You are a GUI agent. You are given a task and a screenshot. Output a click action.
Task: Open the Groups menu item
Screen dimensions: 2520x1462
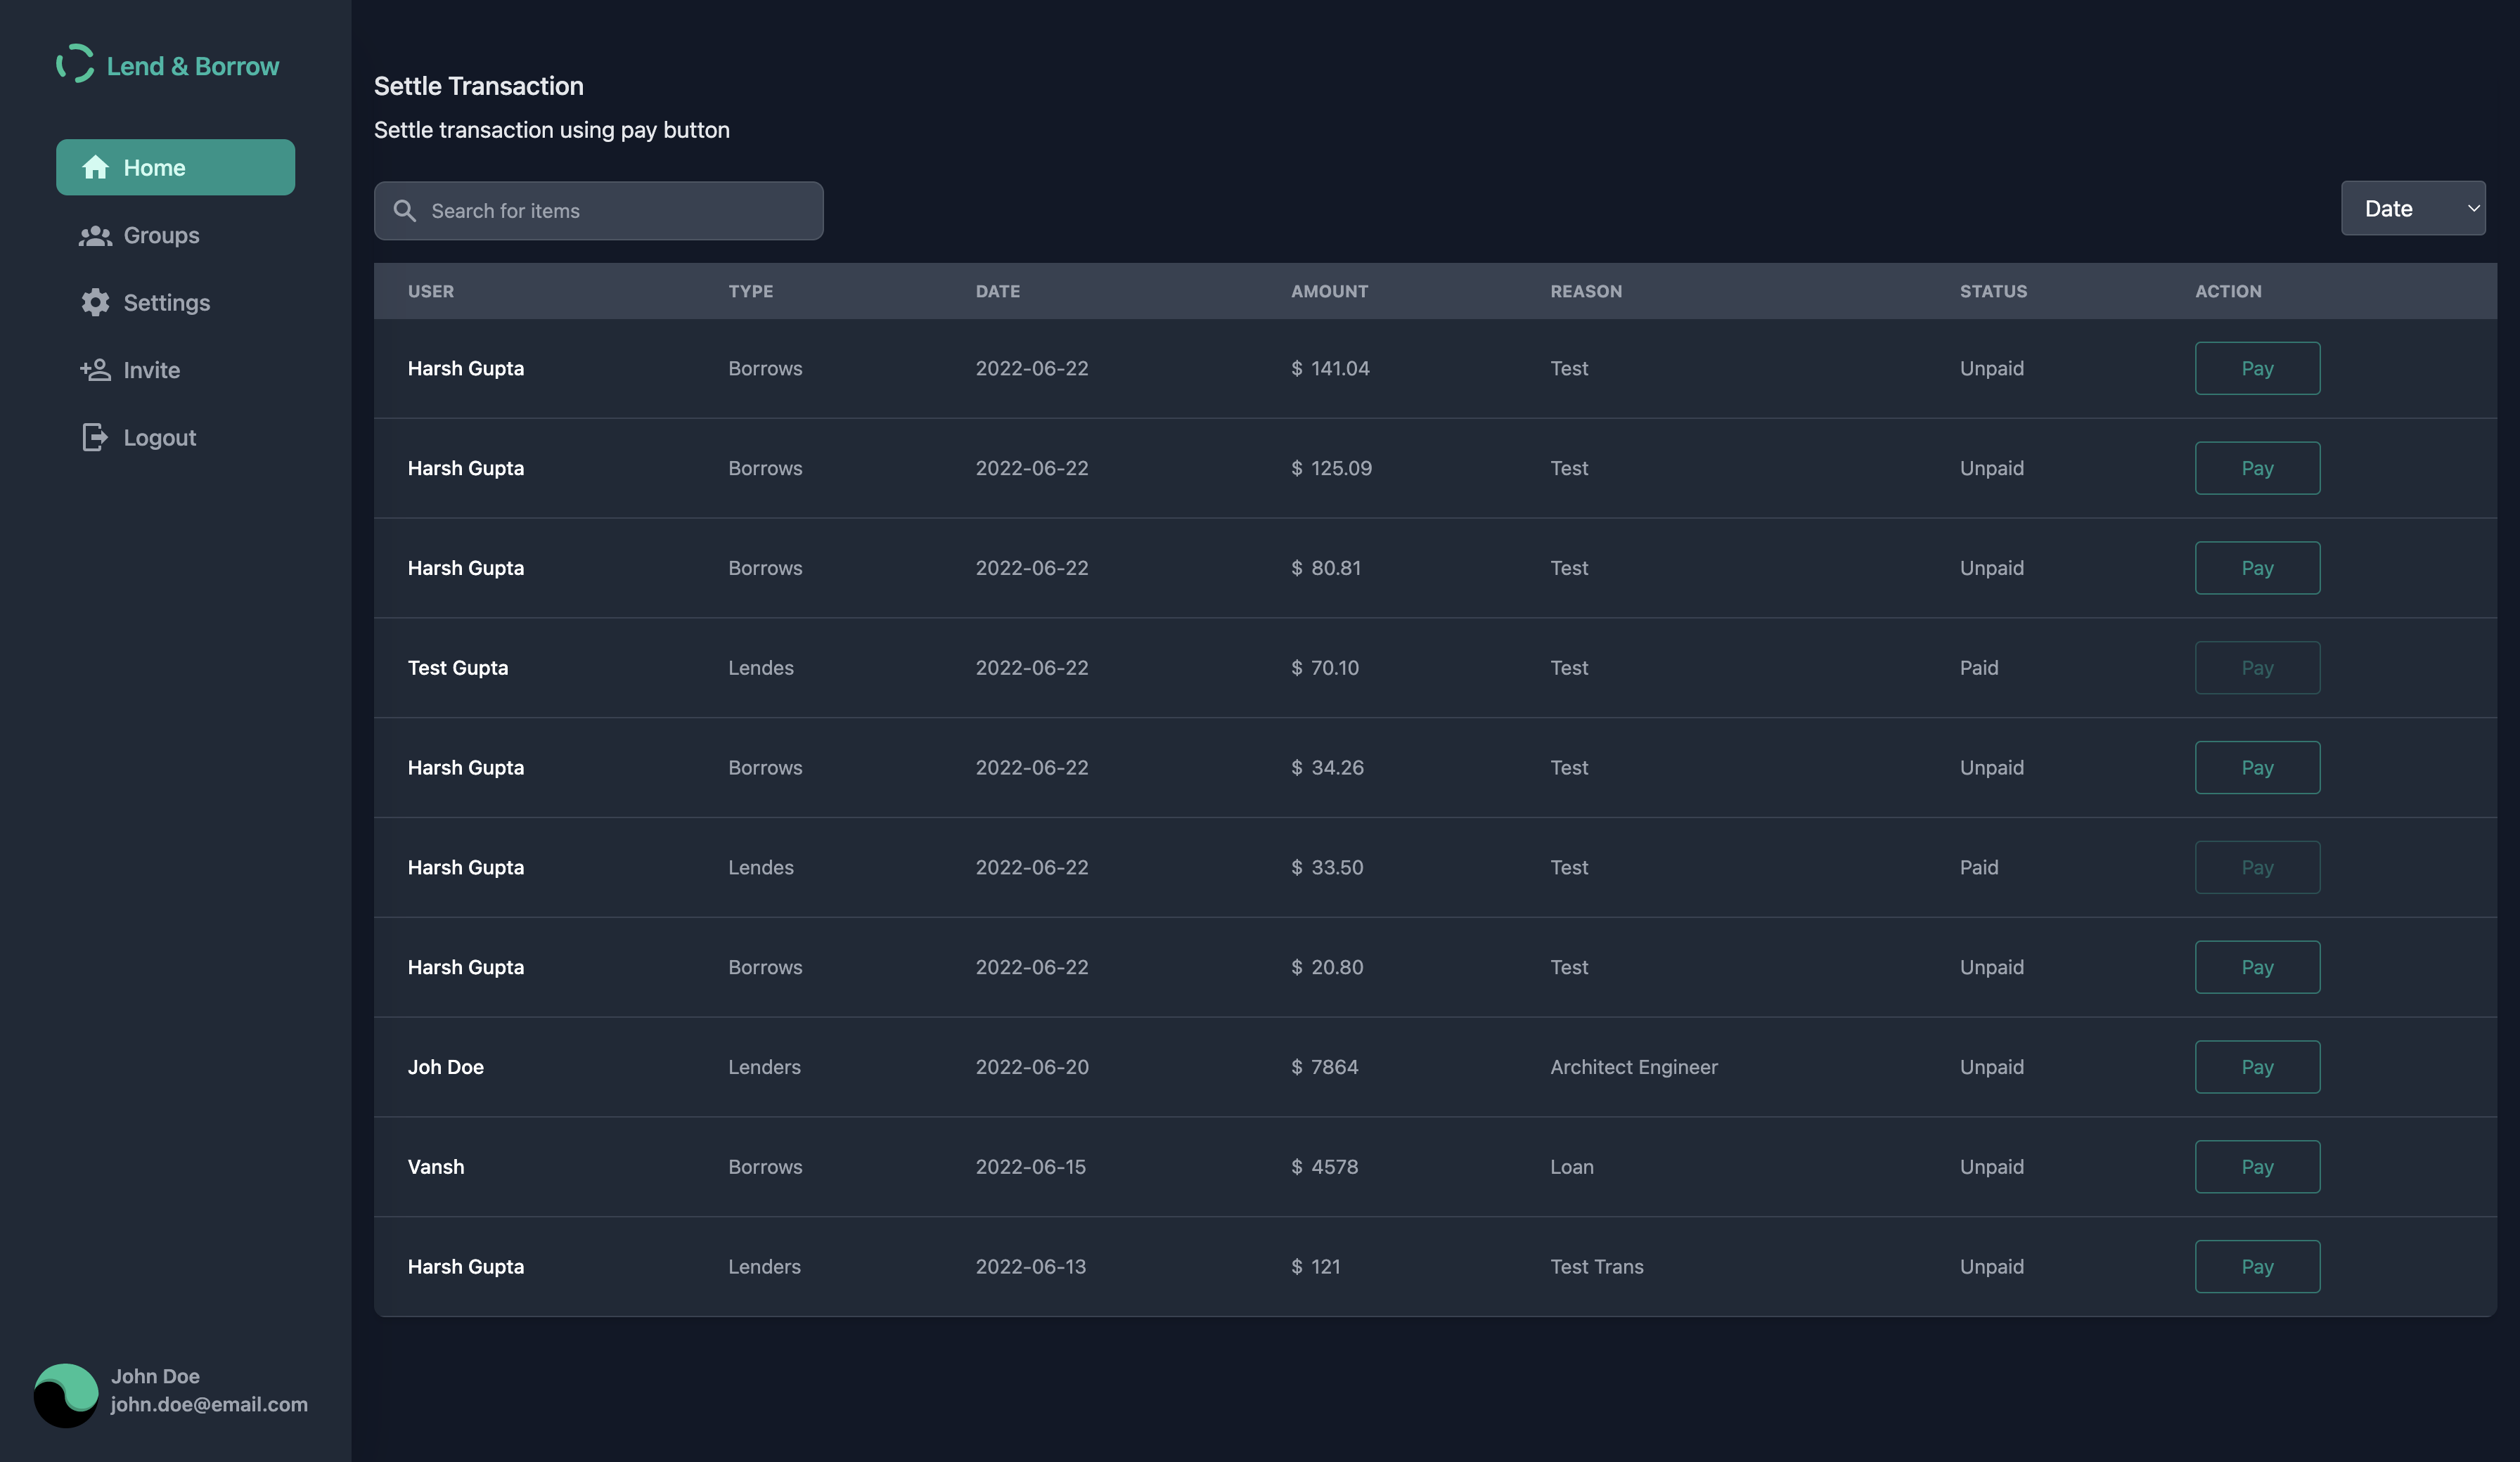161,235
